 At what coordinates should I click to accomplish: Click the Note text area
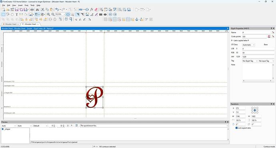[x=257, y=72]
